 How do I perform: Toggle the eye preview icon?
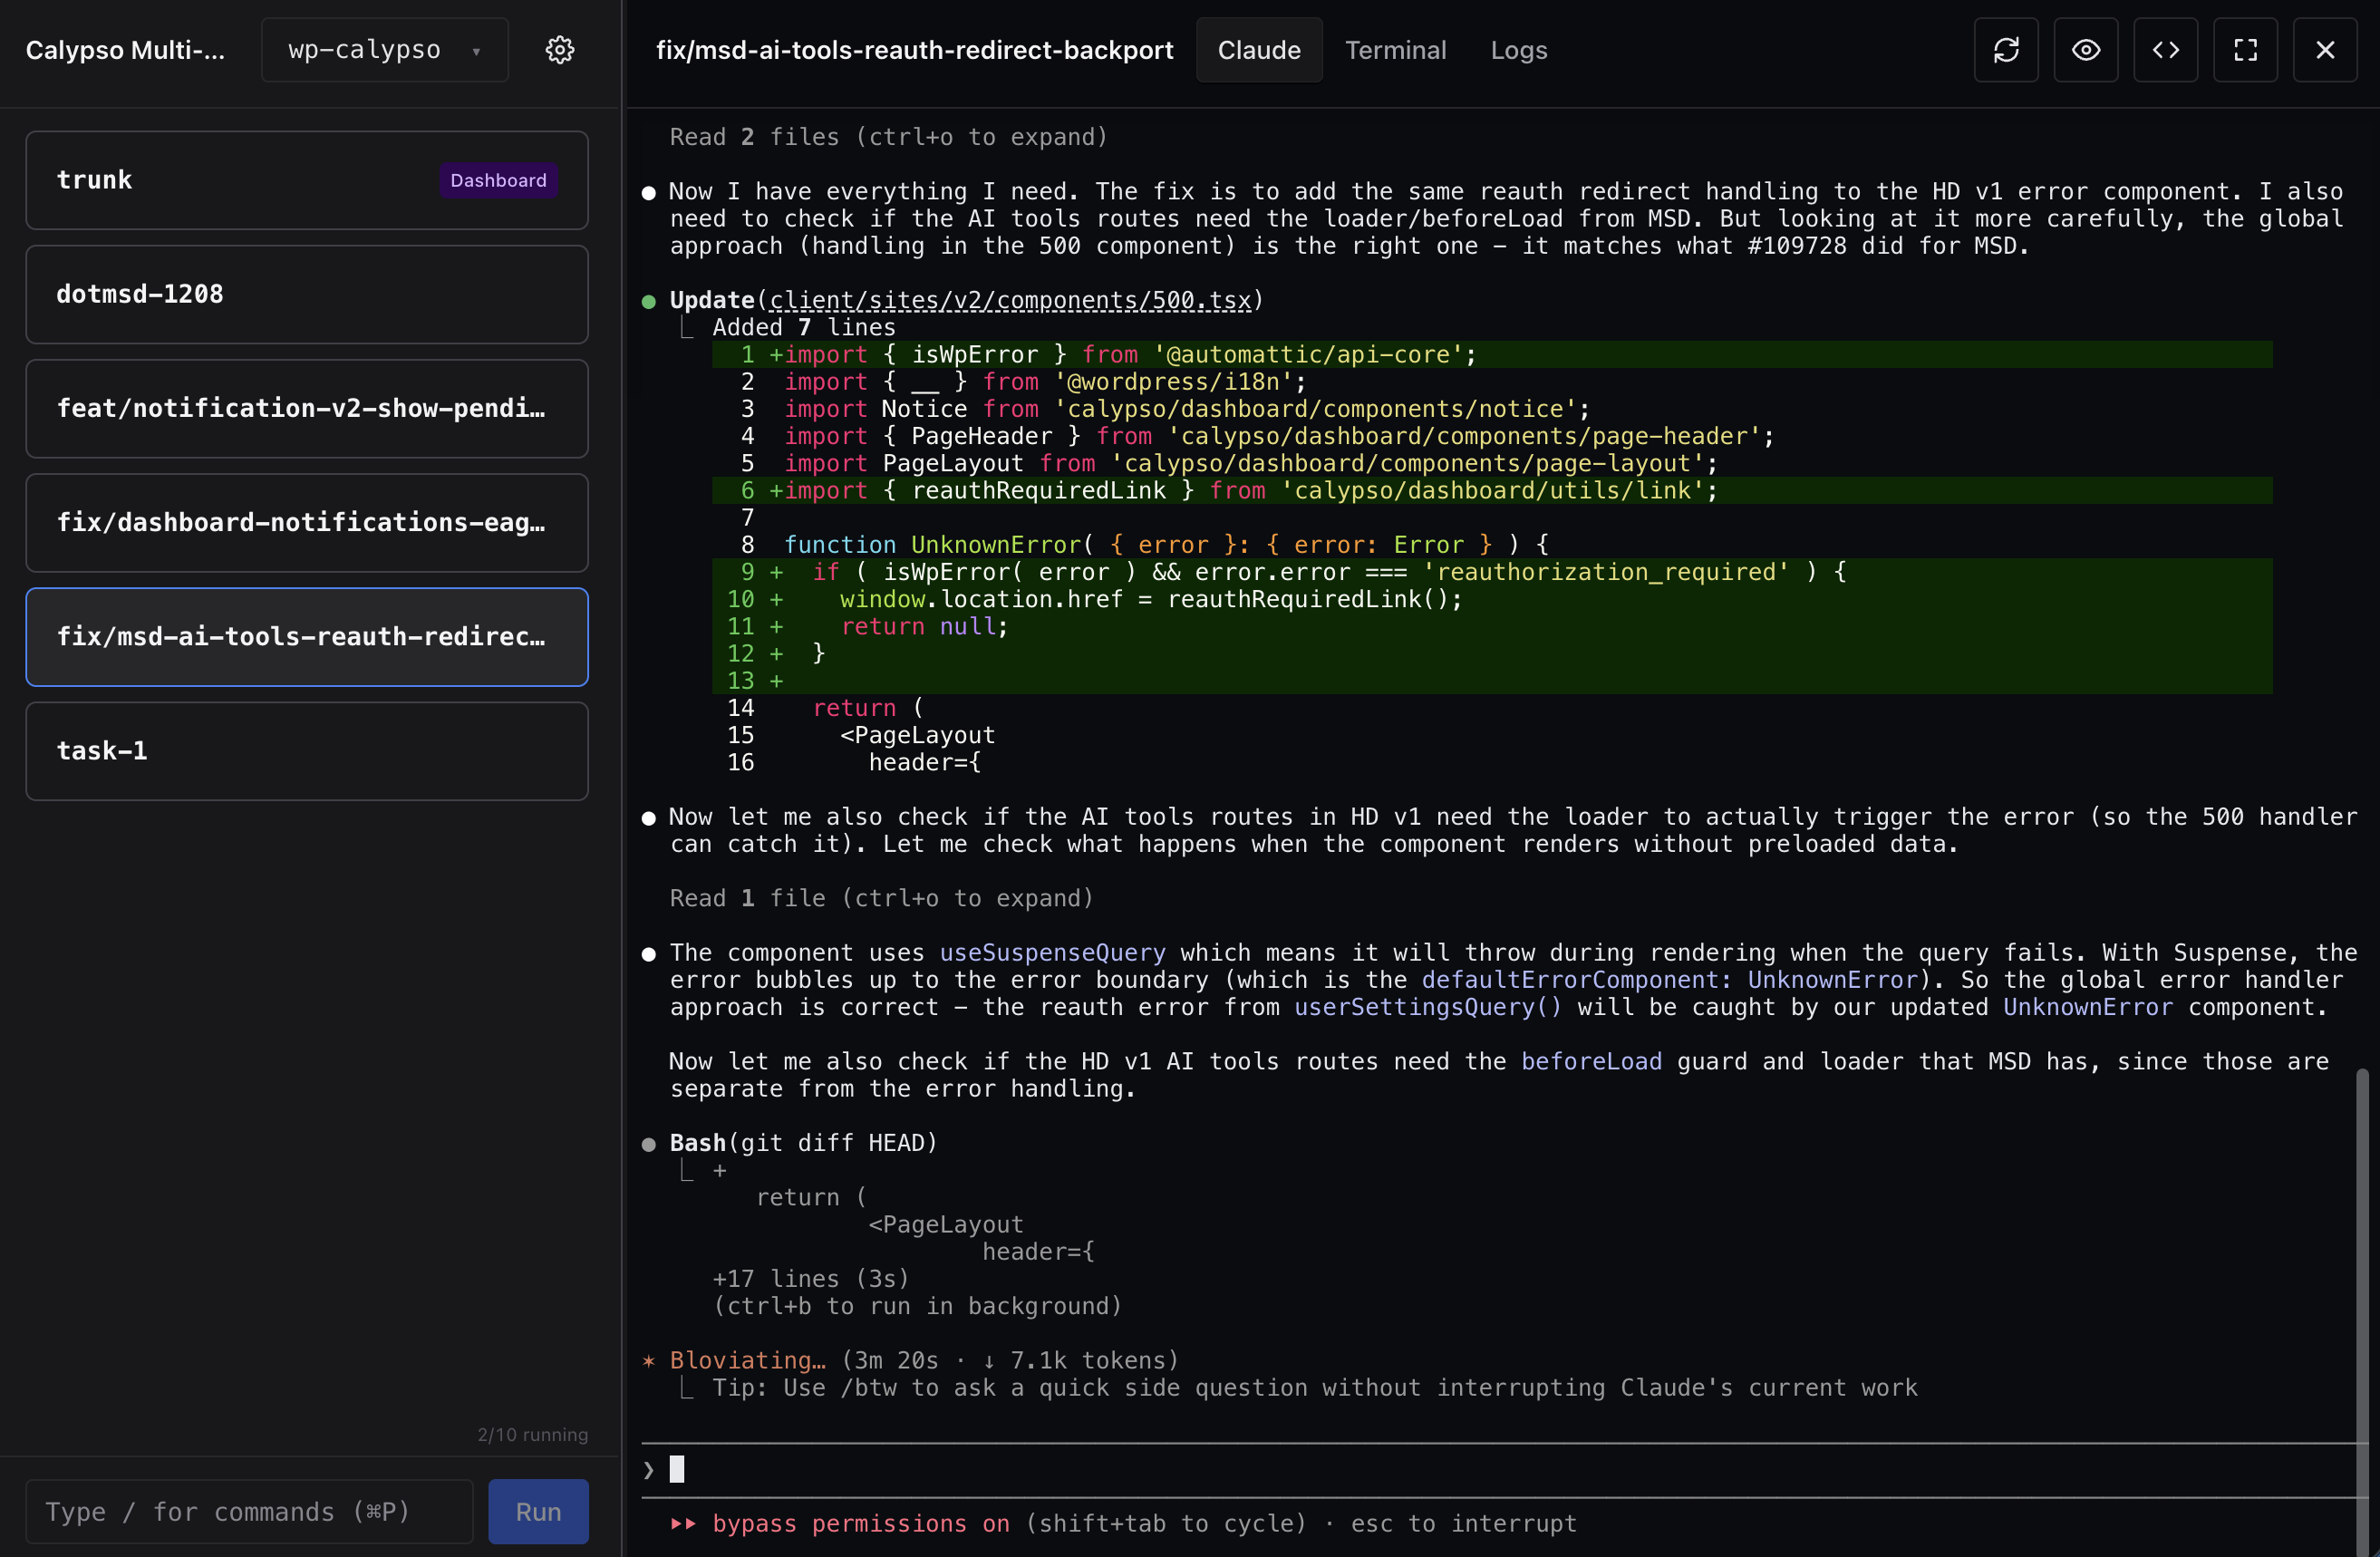point(2085,50)
